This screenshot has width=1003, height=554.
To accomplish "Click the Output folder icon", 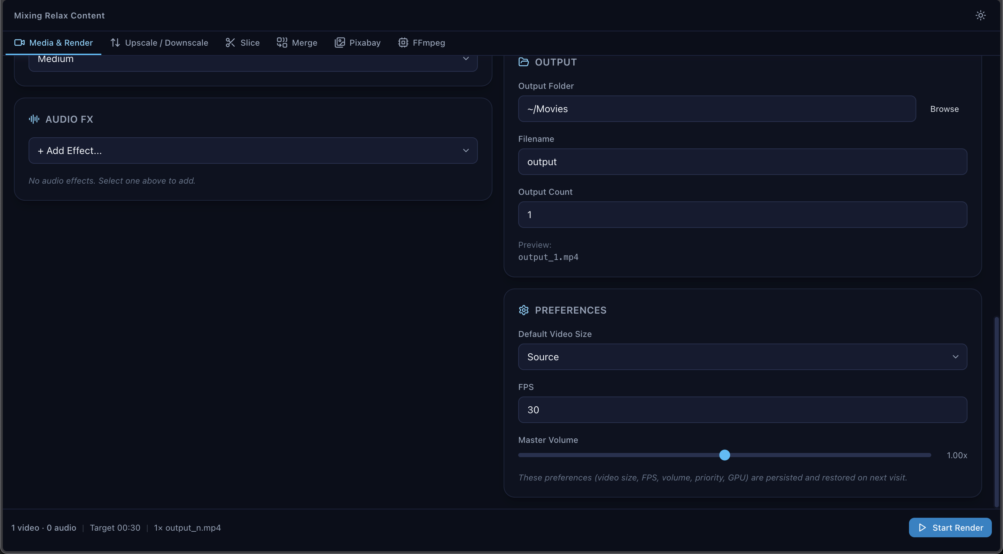I will click(x=524, y=62).
